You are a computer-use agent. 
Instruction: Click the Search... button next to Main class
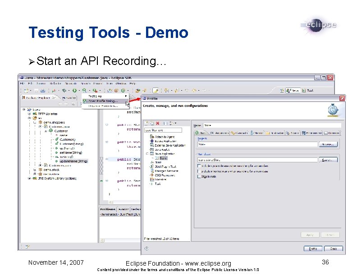point(328,160)
